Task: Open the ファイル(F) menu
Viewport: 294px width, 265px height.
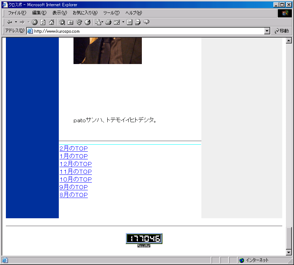Action: 17,13
